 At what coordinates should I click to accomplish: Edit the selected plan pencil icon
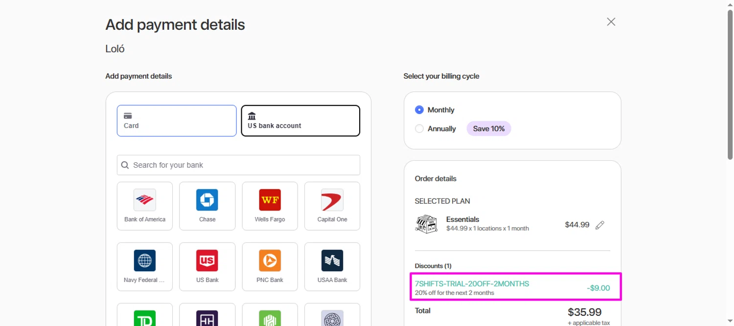coord(600,225)
